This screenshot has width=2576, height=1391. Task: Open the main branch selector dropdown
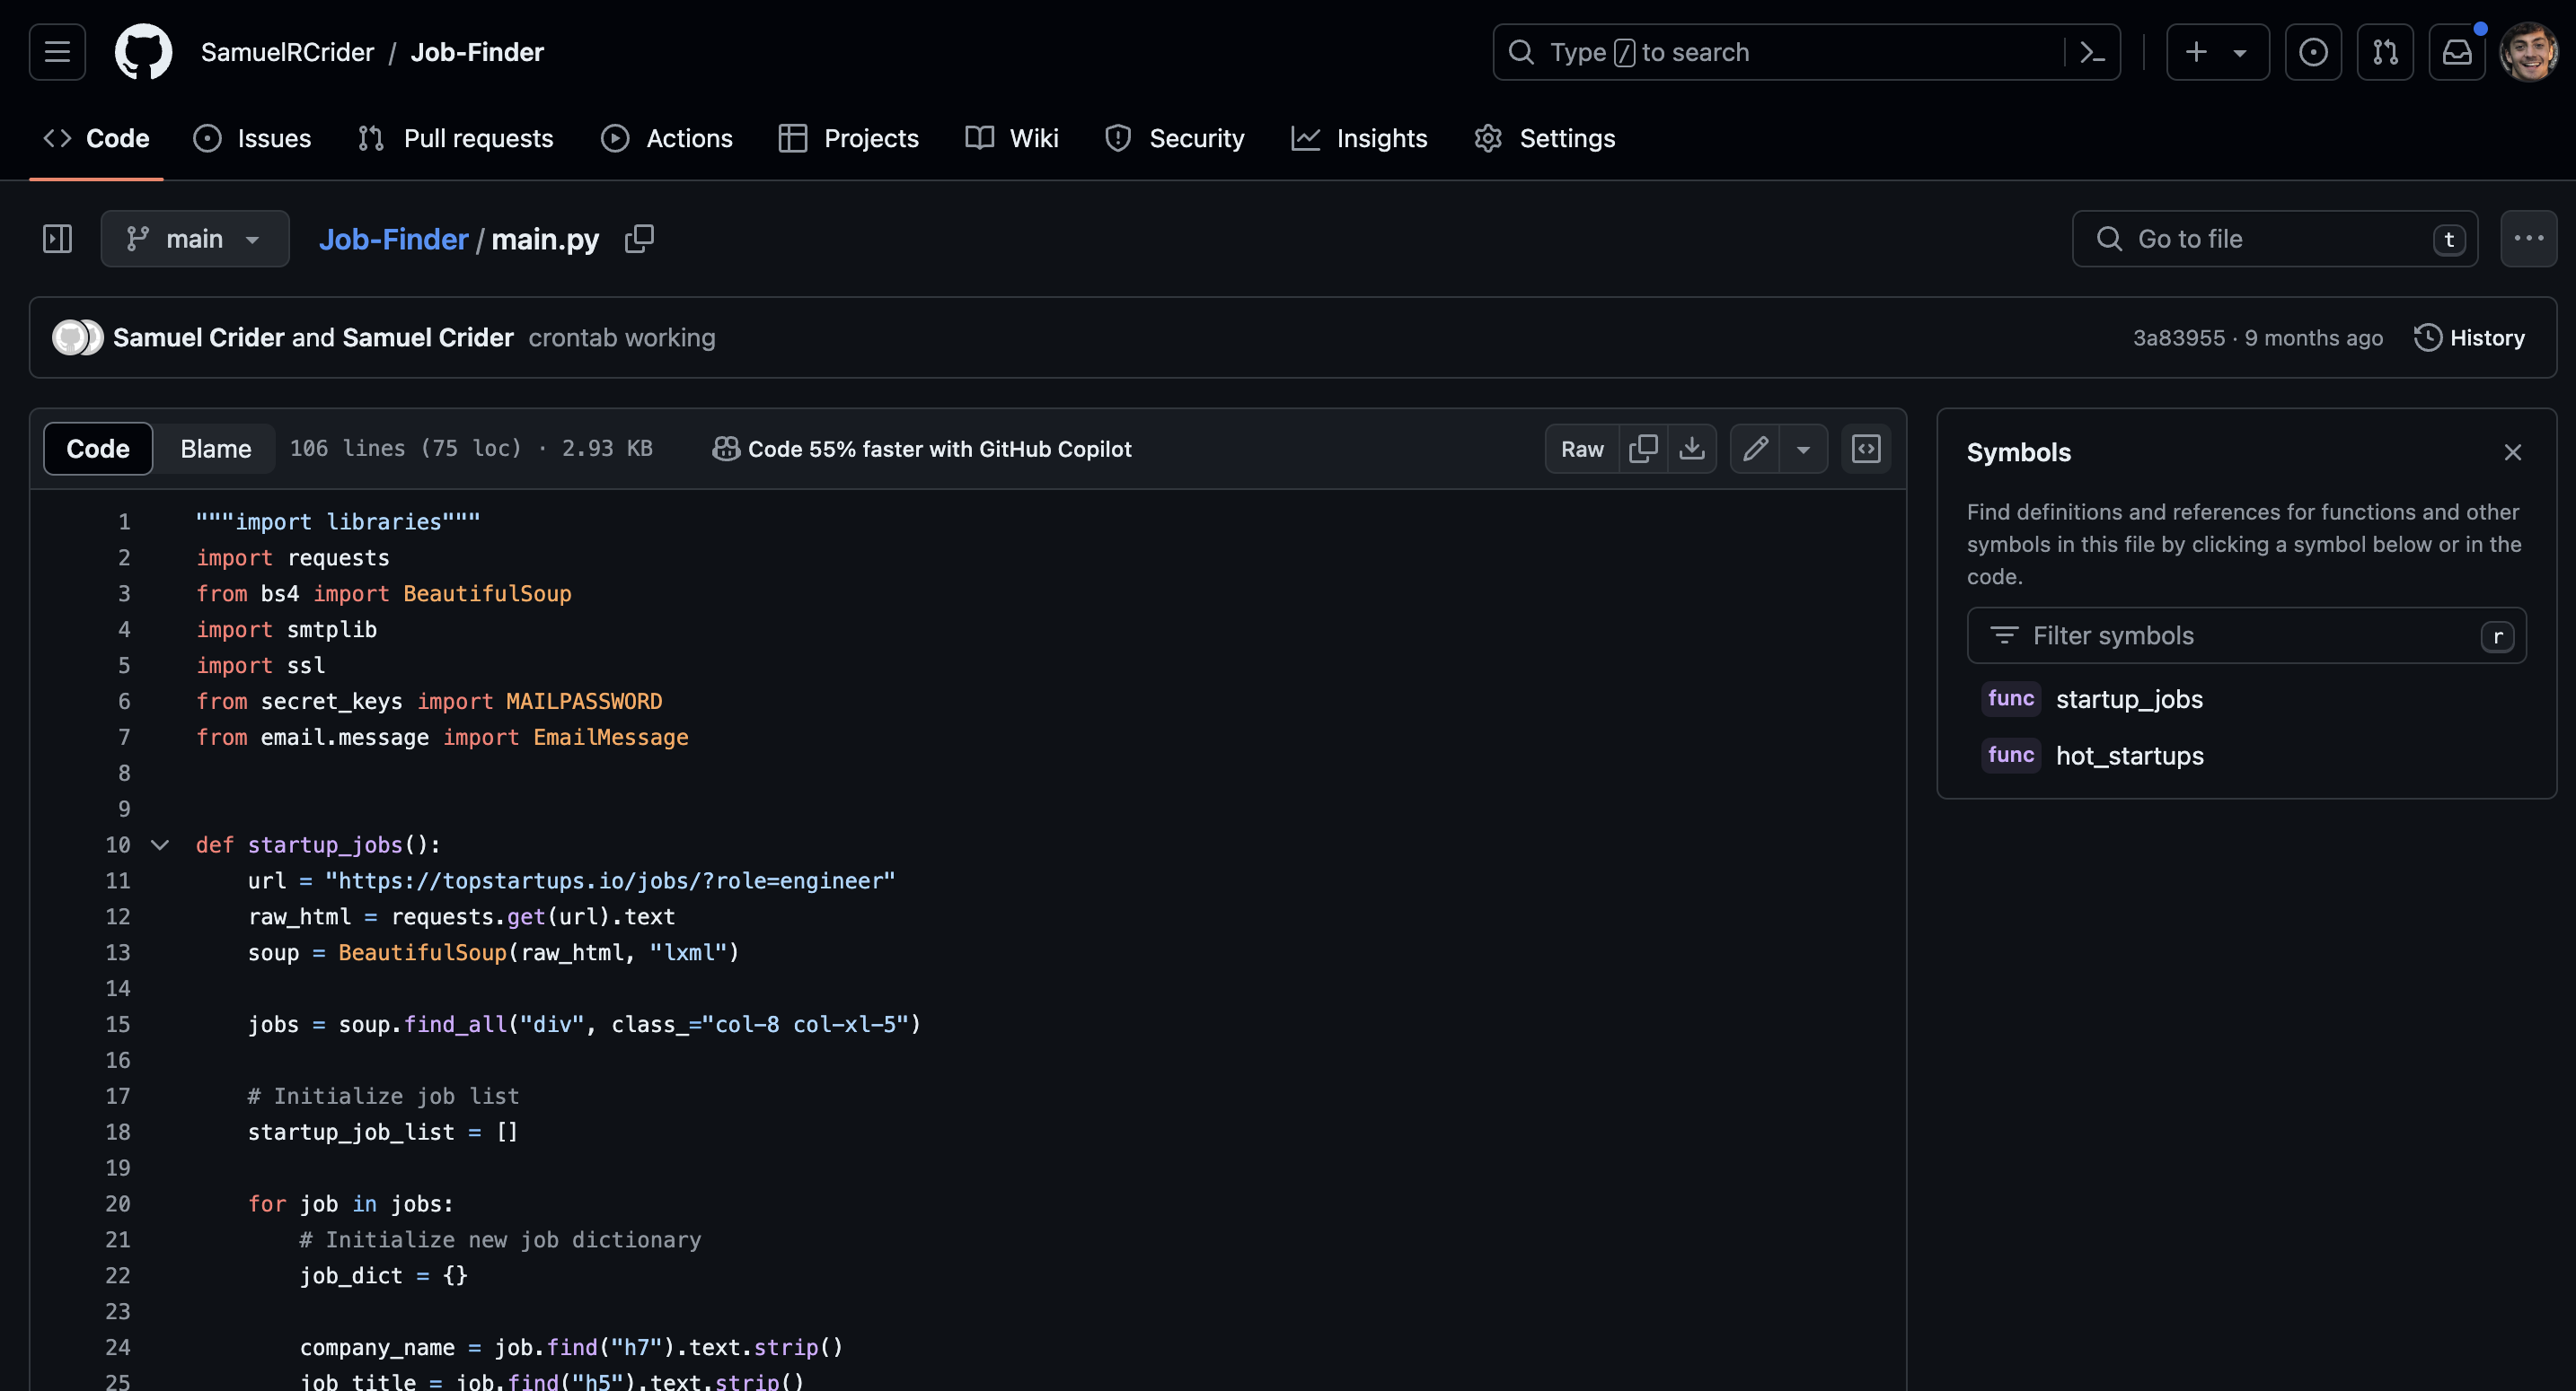coord(195,239)
